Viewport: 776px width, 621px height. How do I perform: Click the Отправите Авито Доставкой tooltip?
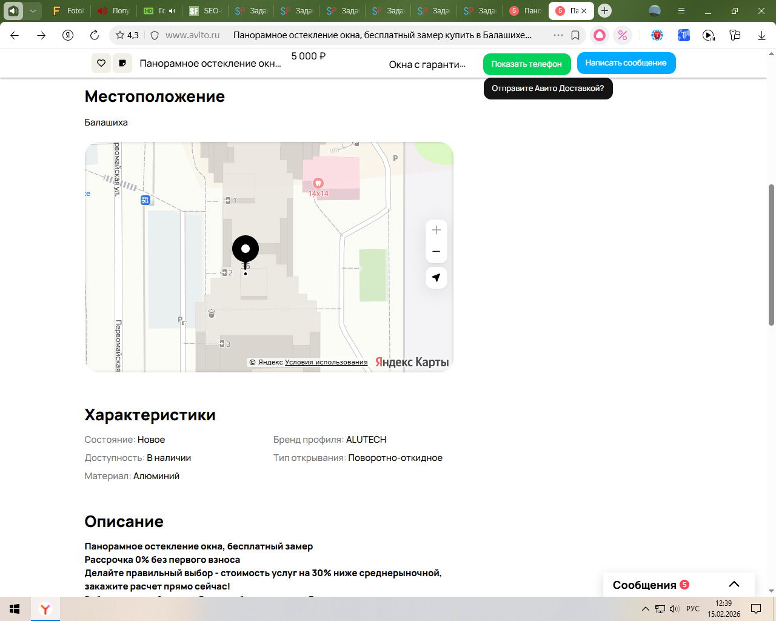(548, 89)
